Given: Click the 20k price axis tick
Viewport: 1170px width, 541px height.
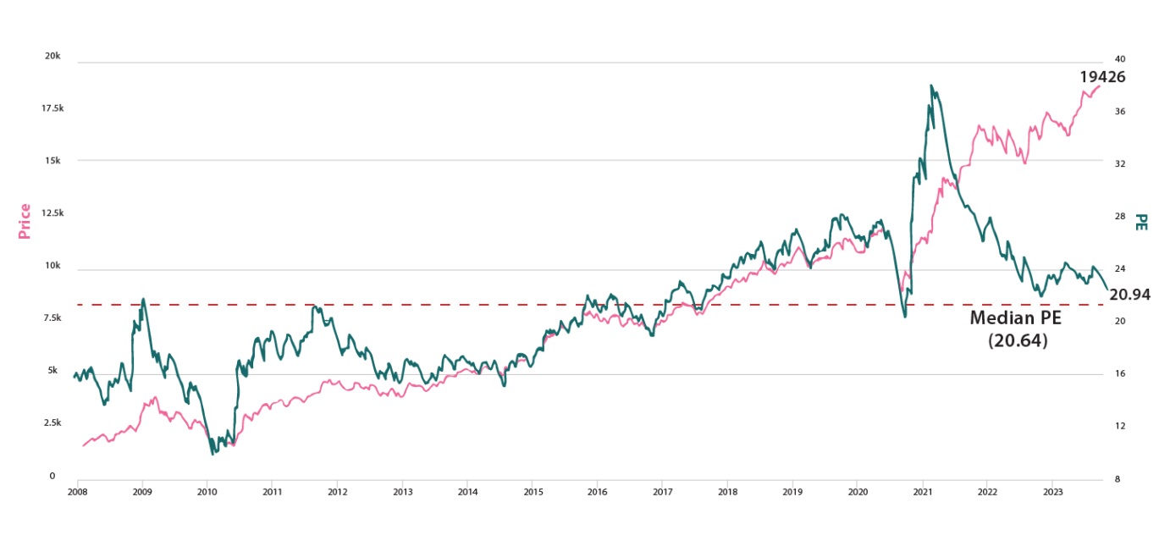Looking at the screenshot, I should 52,56.
